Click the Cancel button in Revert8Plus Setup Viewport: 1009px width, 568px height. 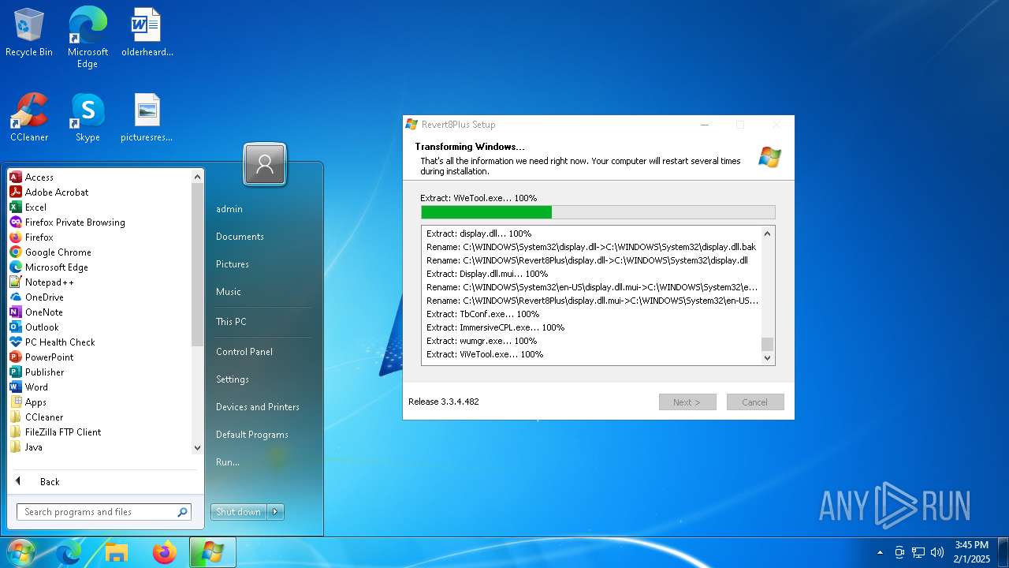755,402
